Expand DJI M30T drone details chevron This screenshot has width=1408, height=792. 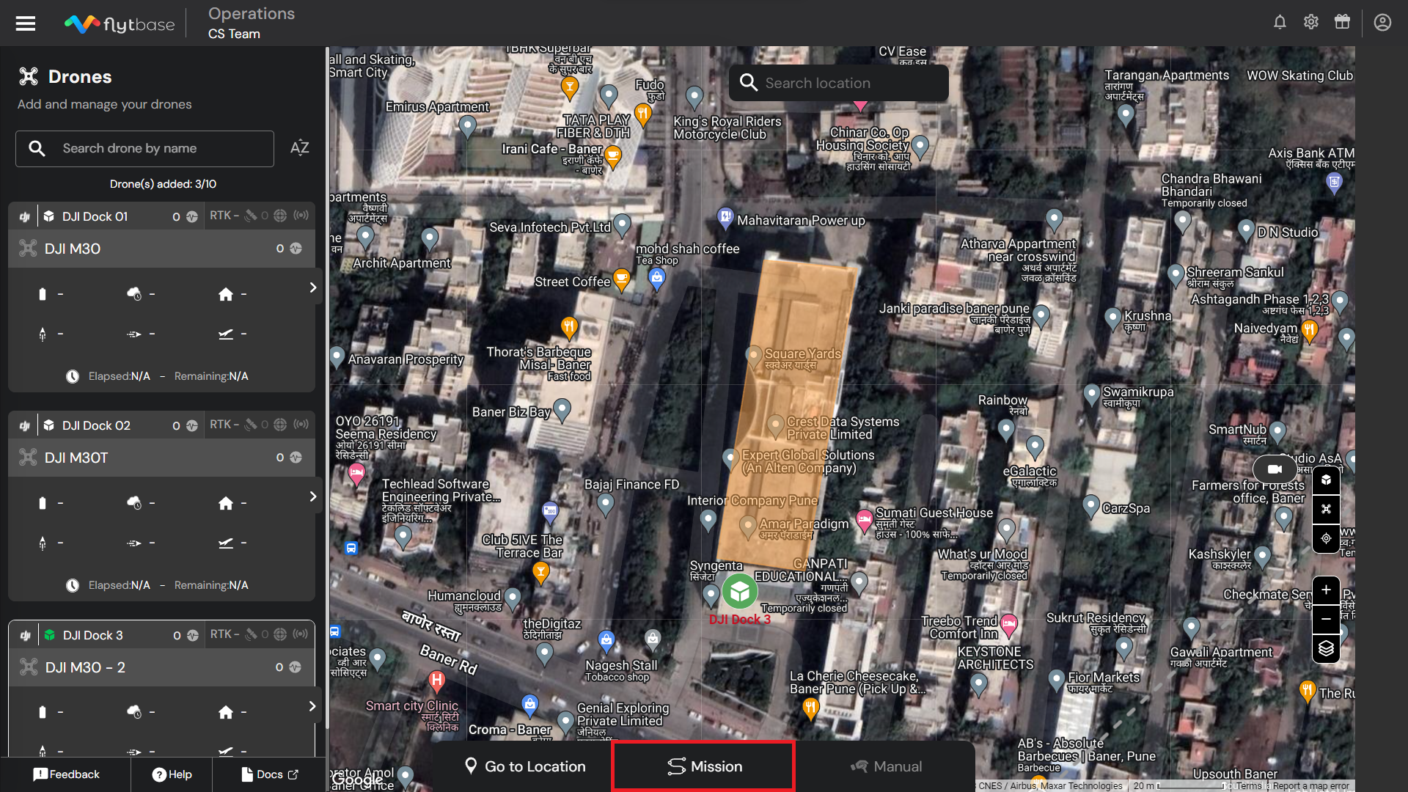[313, 496]
